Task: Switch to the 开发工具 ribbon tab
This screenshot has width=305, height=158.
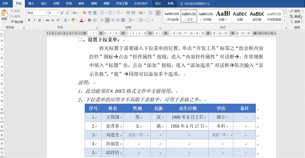Action: pyautogui.click(x=122, y=3)
